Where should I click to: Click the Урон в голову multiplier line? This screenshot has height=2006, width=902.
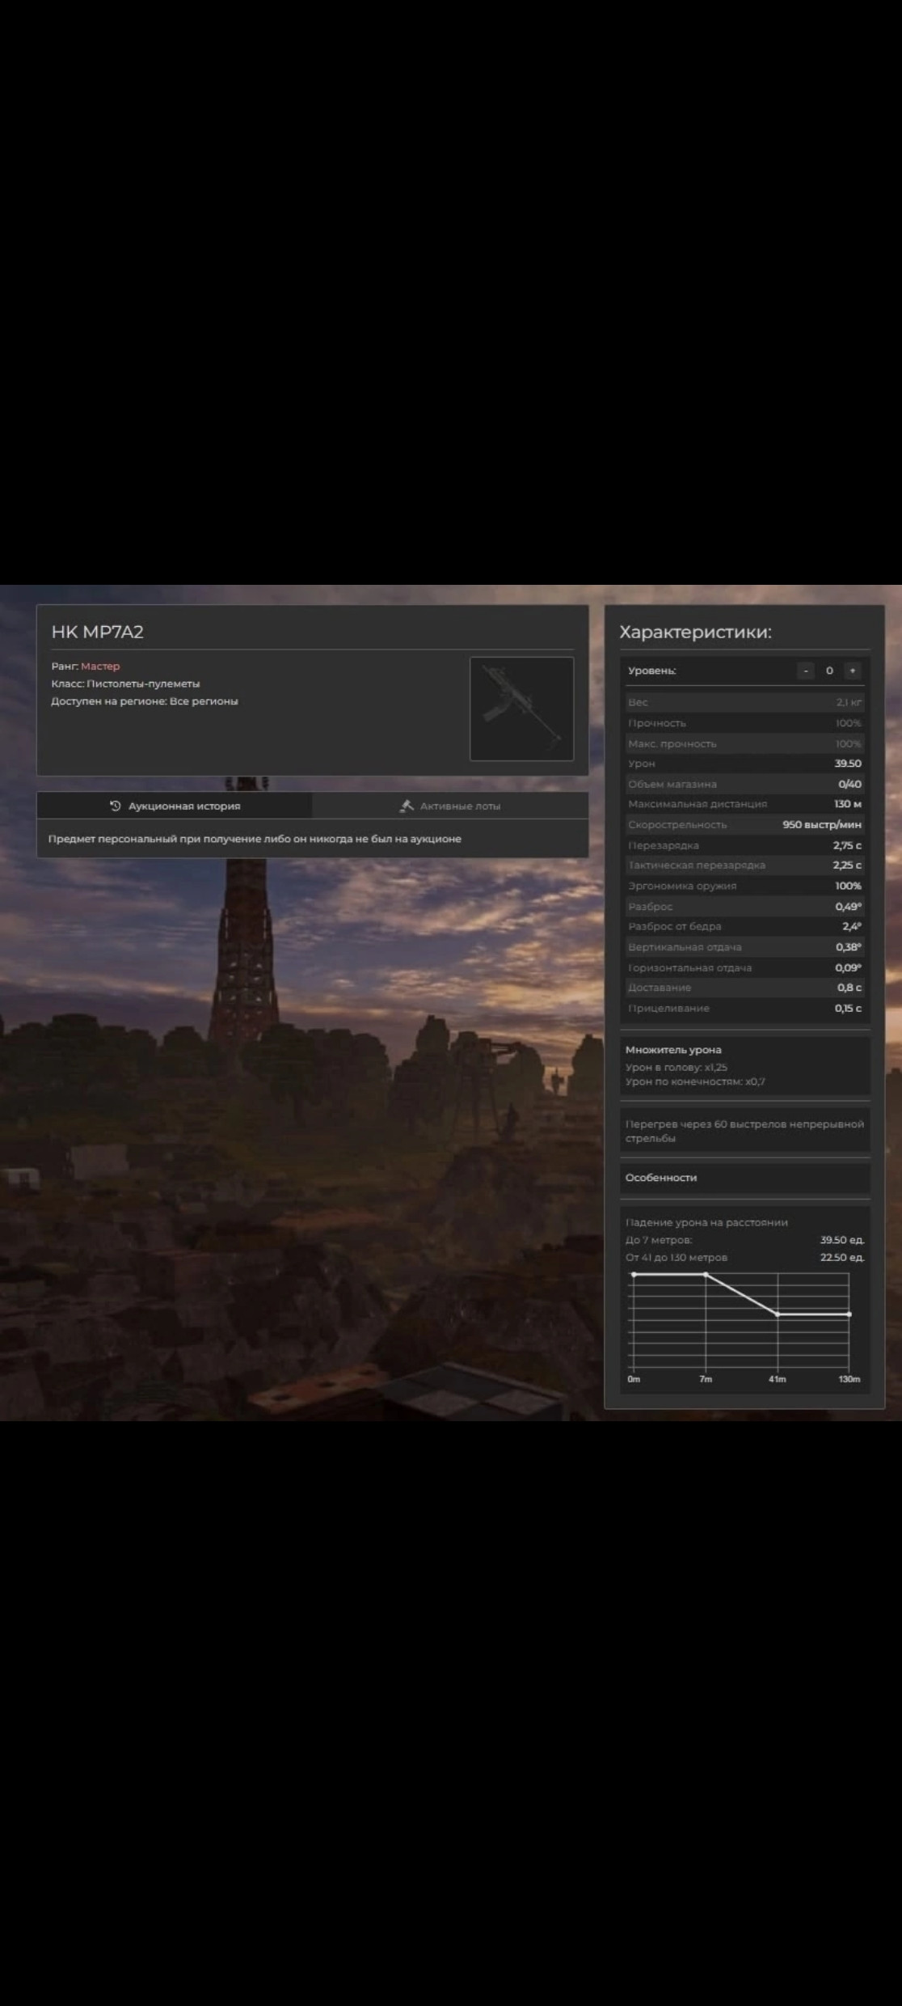676,1067
